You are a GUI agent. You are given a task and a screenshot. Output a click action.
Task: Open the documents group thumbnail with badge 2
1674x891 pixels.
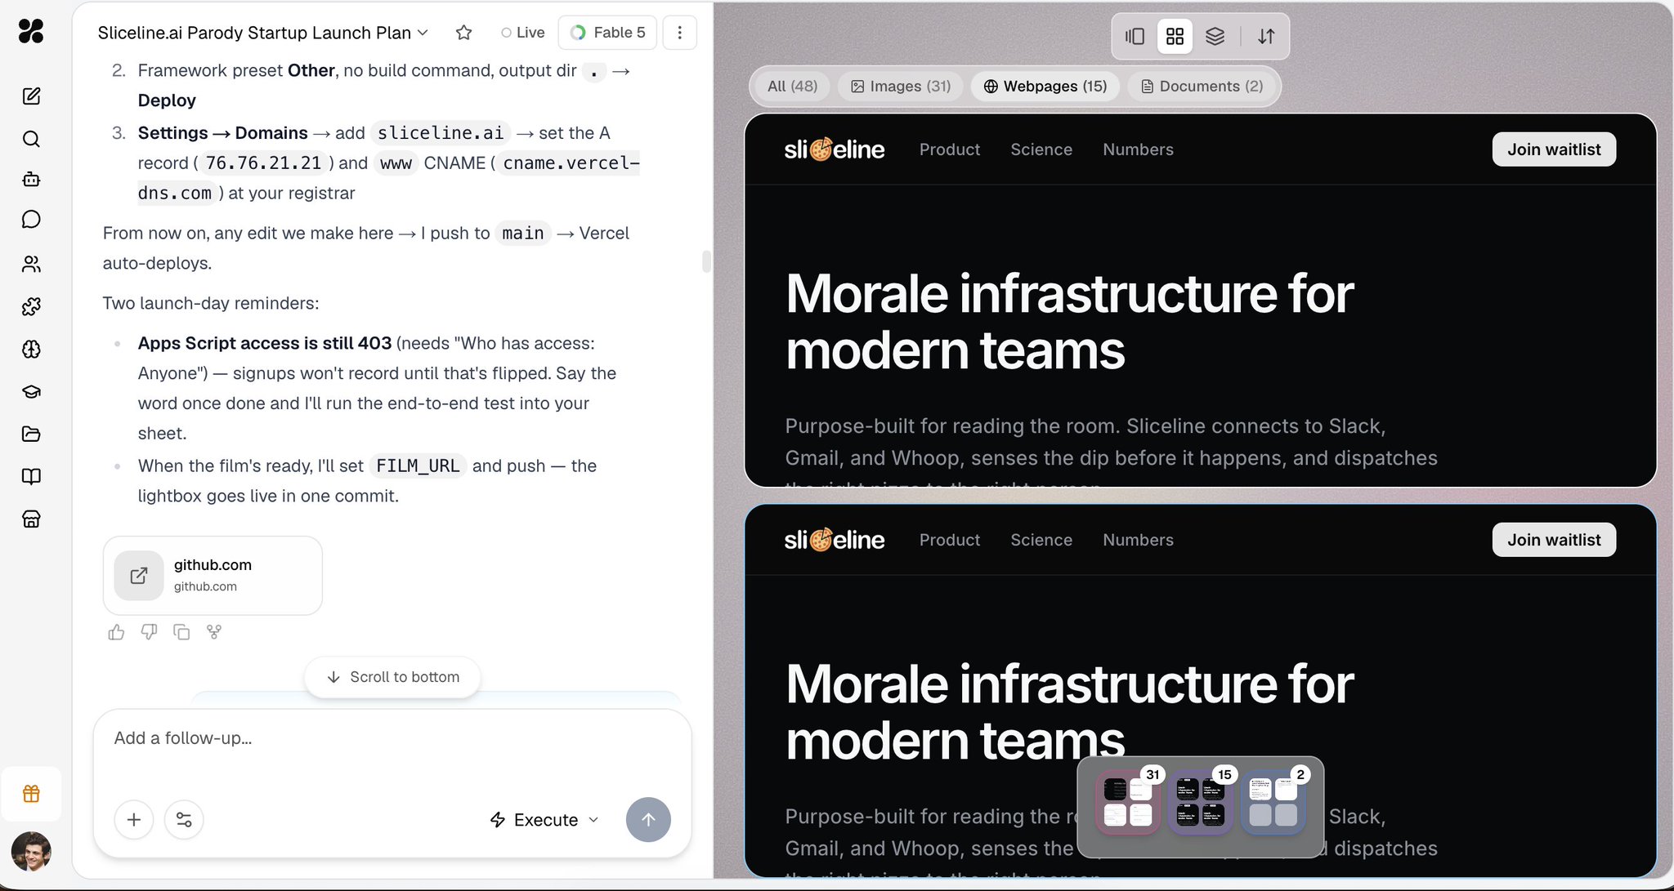tap(1273, 802)
